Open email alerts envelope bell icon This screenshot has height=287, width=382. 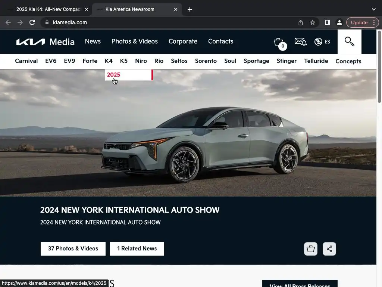point(301,42)
